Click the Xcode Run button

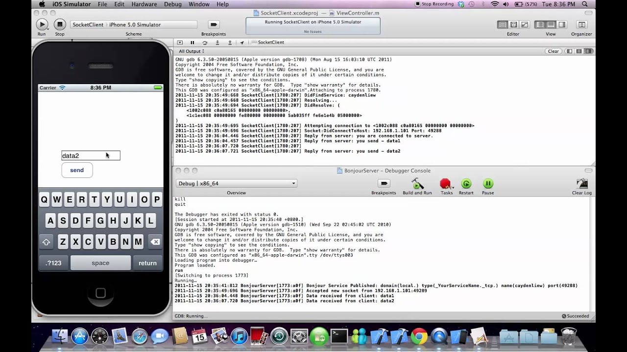(42, 24)
